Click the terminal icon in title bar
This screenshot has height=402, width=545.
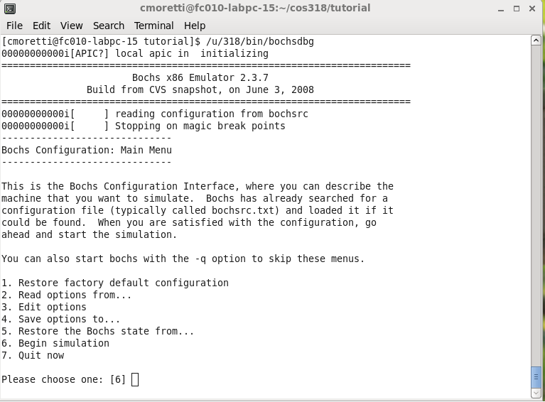point(10,9)
